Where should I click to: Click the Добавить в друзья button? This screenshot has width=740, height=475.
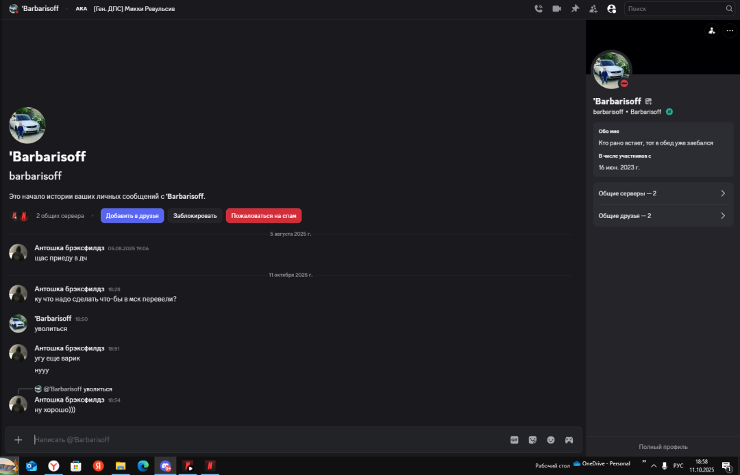(132, 216)
